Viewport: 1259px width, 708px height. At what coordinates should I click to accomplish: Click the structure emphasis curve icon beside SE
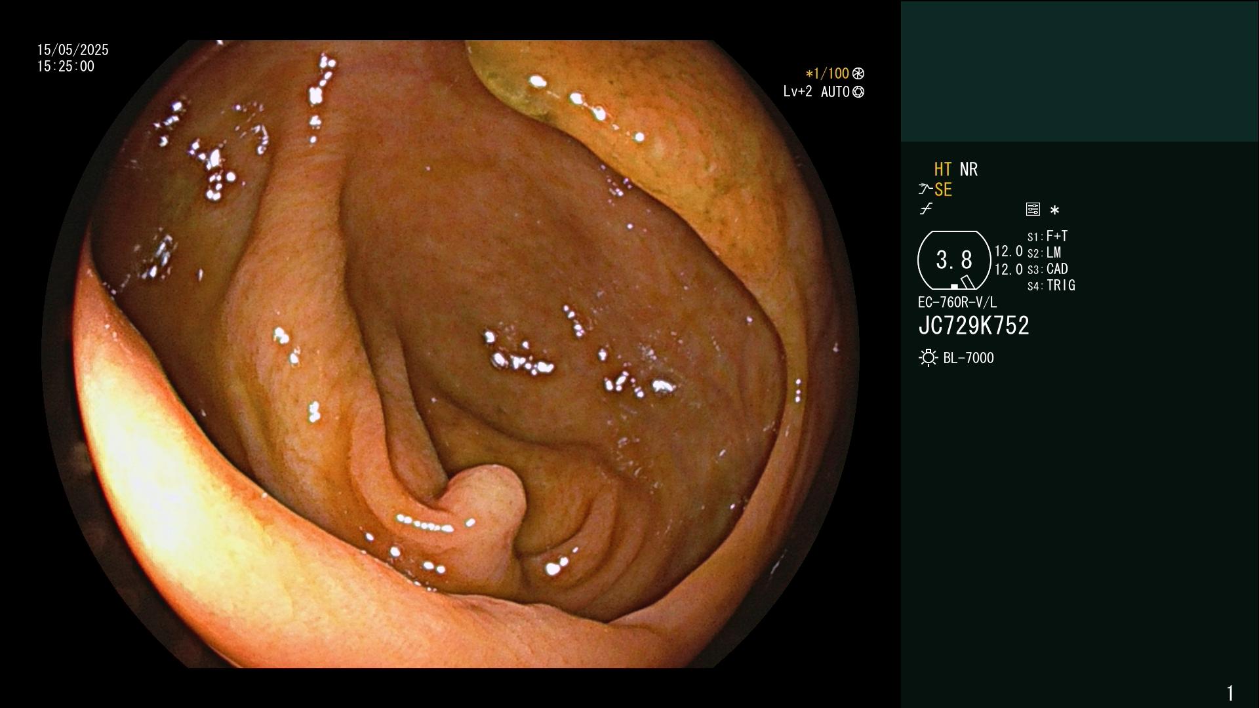click(925, 189)
